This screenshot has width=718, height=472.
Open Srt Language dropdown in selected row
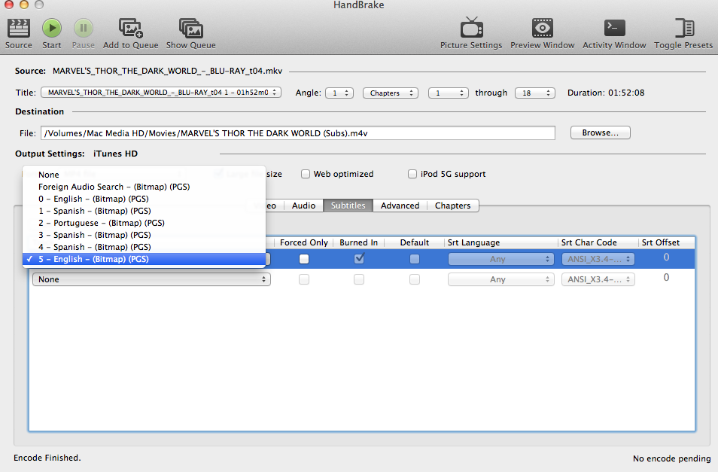501,259
